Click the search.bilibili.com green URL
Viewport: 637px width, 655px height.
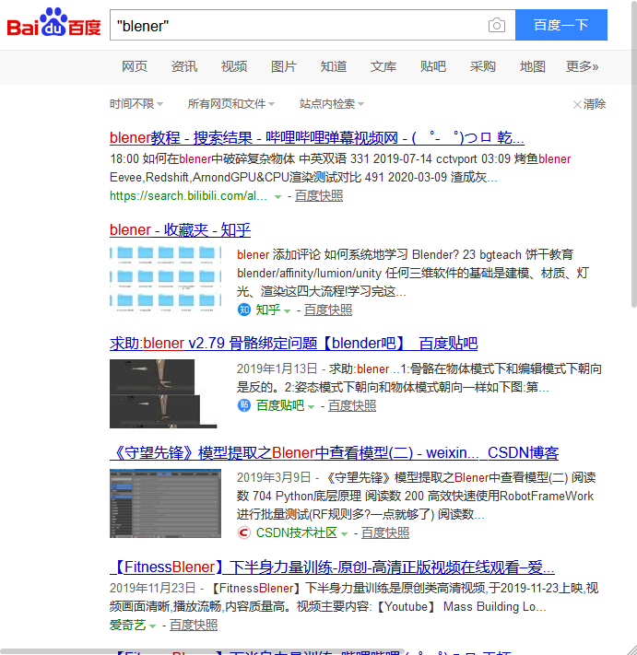[x=188, y=195]
